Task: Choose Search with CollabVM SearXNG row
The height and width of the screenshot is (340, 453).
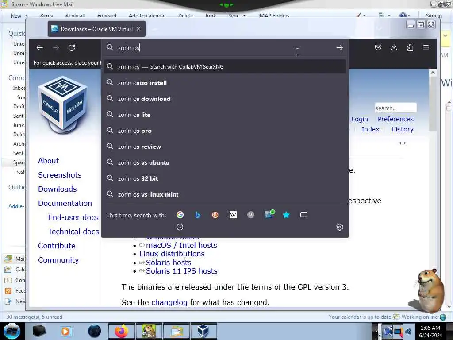Action: pyautogui.click(x=225, y=67)
